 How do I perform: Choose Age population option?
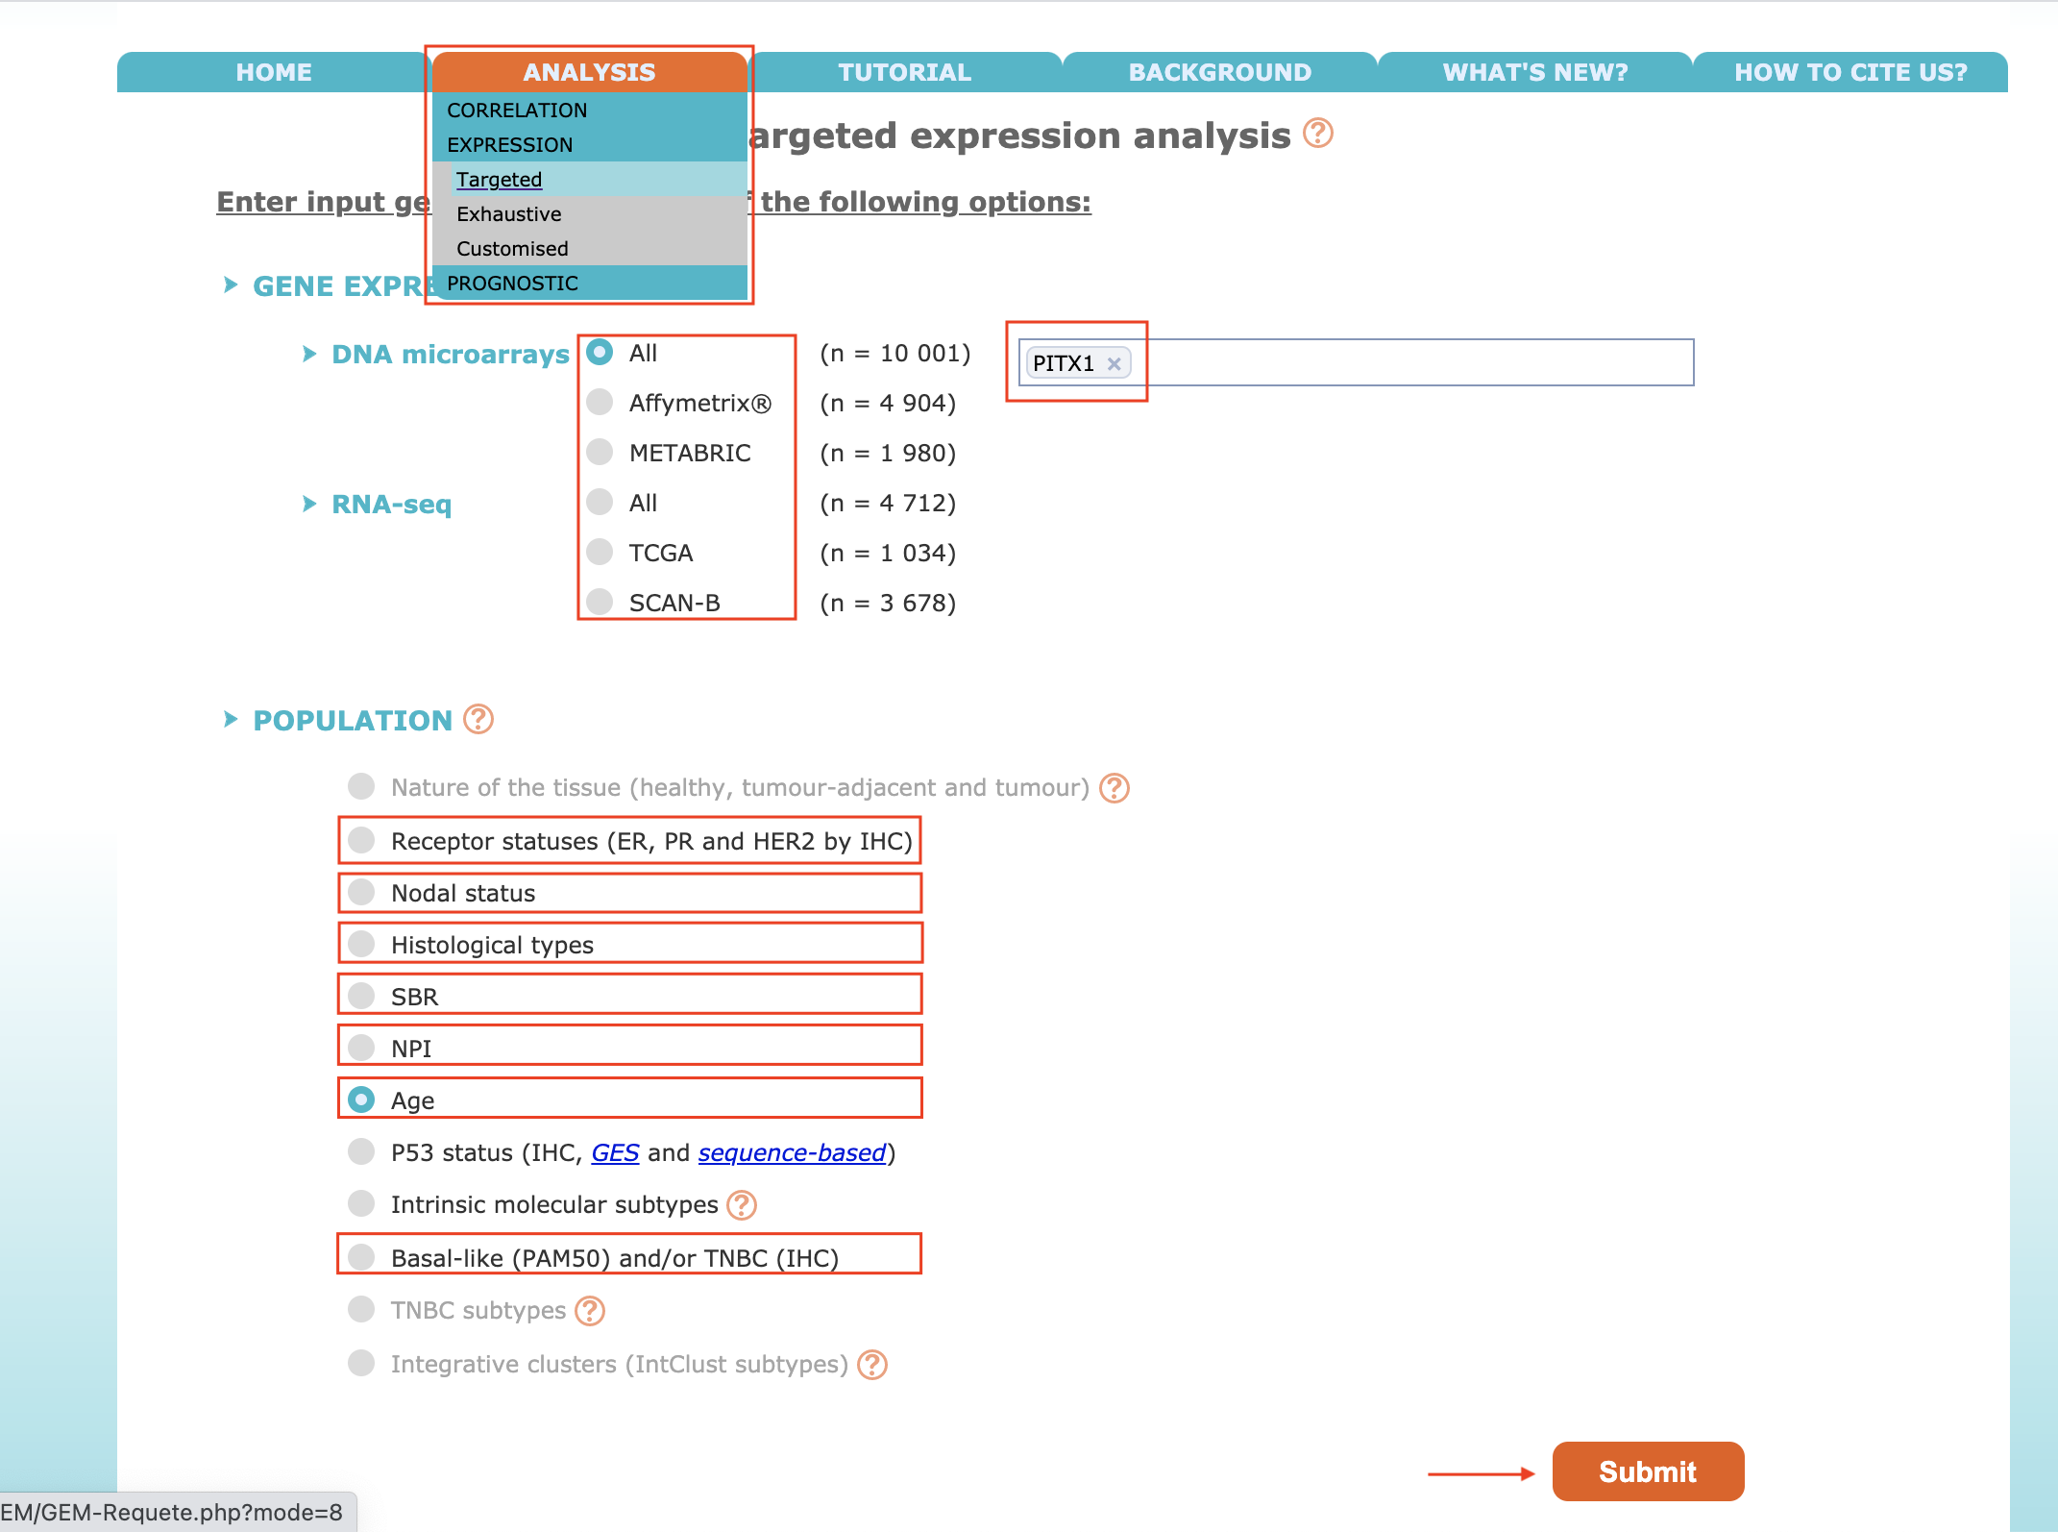(x=361, y=1100)
